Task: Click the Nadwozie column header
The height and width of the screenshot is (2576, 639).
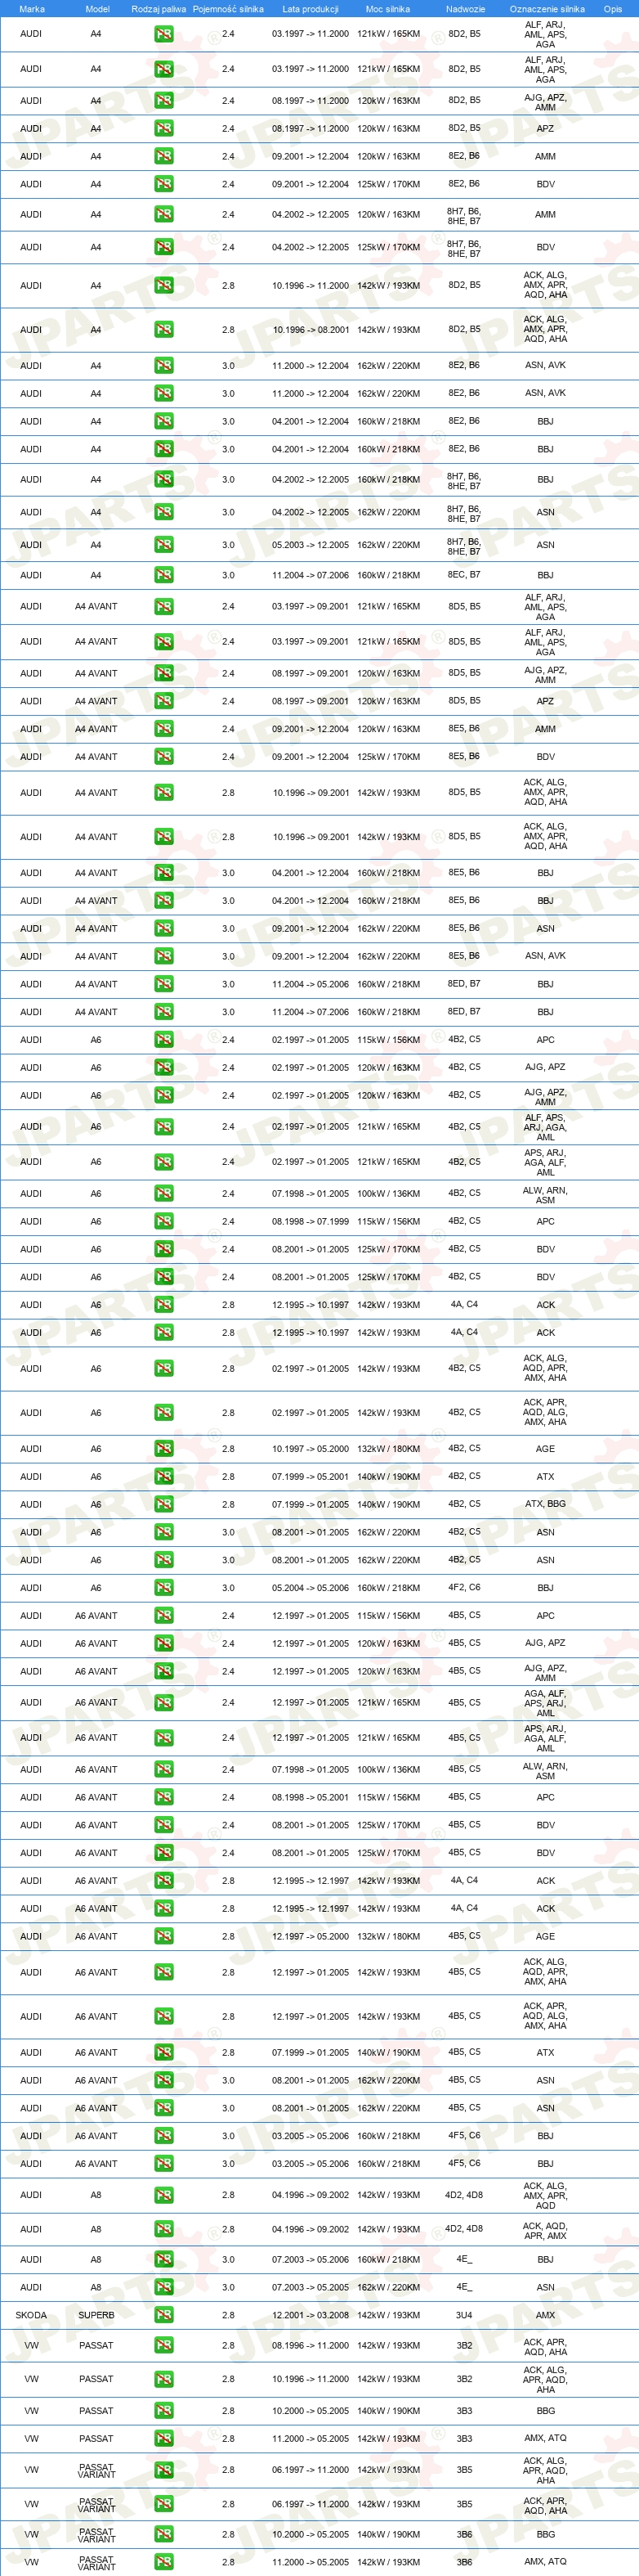Action: point(465,9)
